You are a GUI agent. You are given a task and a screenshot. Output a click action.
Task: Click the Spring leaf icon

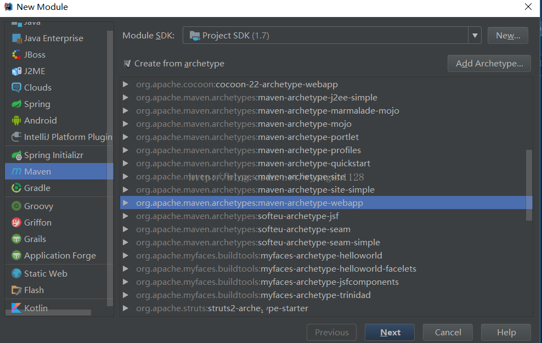click(16, 104)
